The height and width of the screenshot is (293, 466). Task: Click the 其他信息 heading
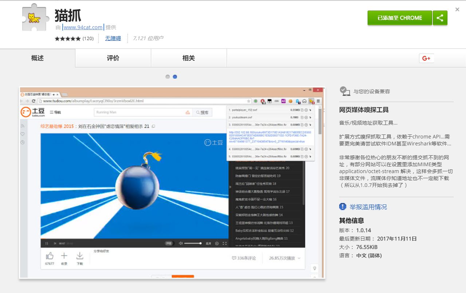[352, 220]
